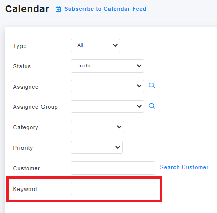Open the Assignee dropdown
This screenshot has width=217, height=213.
pos(107,86)
